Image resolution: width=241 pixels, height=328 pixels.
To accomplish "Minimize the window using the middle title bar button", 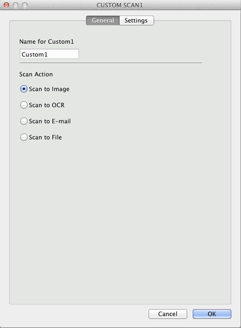I will [x=16, y=5].
